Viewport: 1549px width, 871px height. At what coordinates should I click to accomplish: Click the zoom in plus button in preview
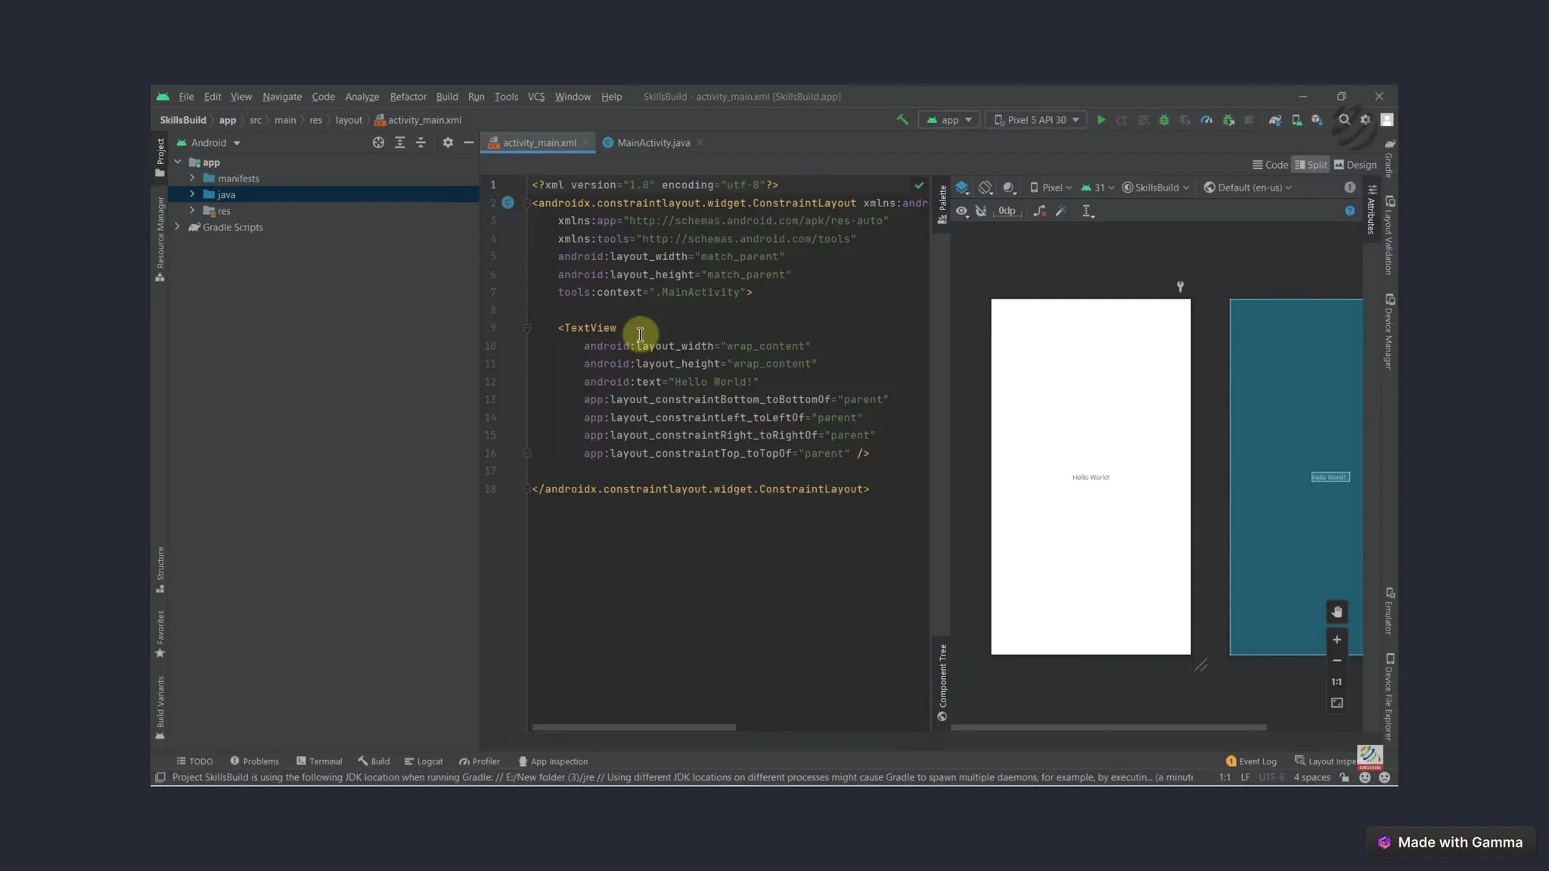[x=1336, y=640]
